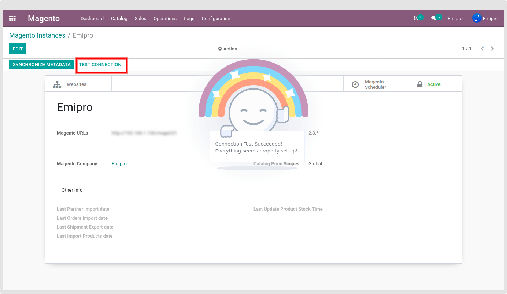Open the Emipro Magento Company link
The height and width of the screenshot is (294, 507).
tap(119, 164)
